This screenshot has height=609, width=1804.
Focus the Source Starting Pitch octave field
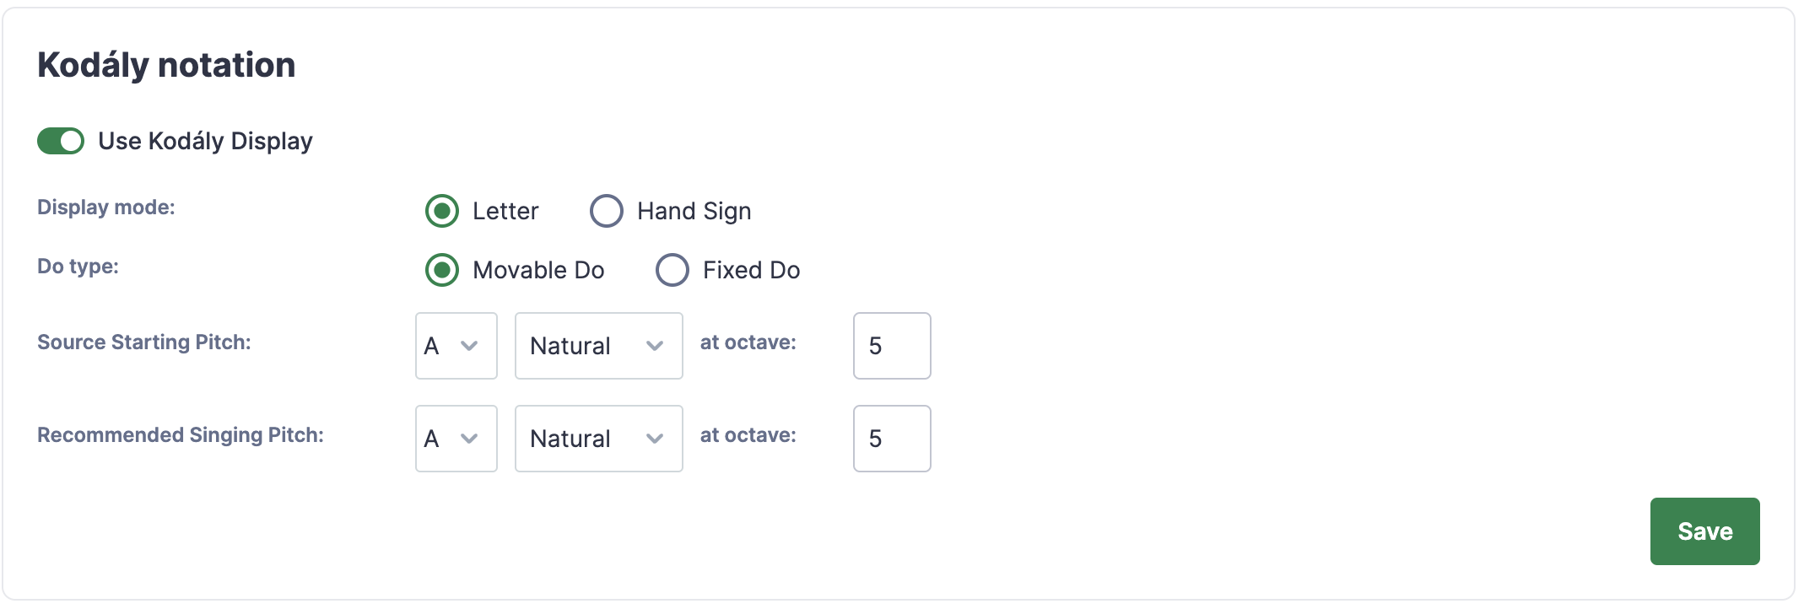click(892, 346)
